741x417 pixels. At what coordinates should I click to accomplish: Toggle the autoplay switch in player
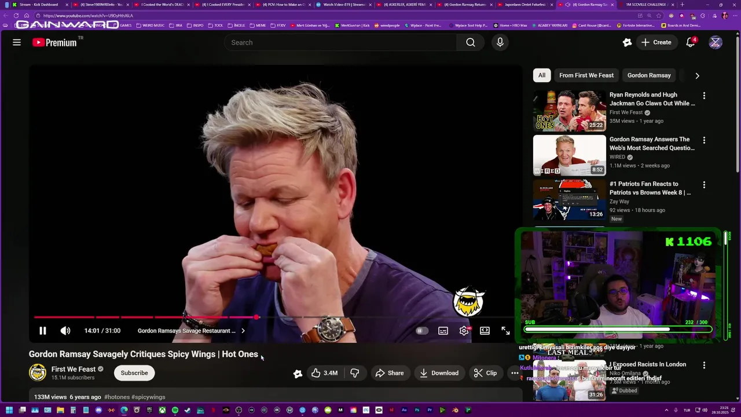coord(422,331)
